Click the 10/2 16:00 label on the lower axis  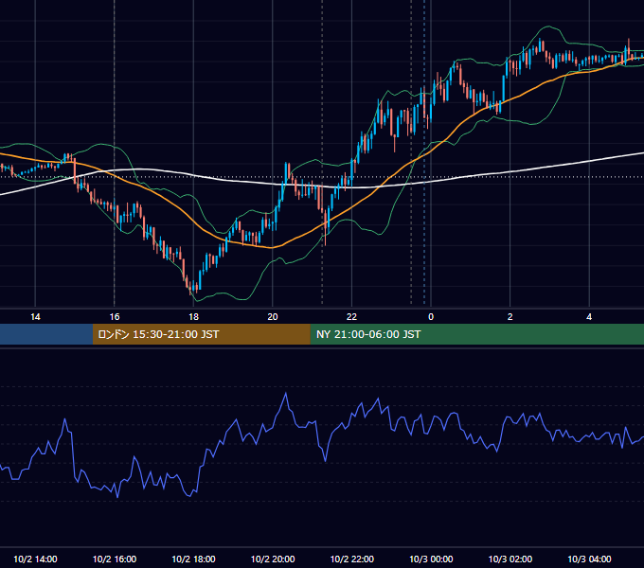(x=115, y=559)
